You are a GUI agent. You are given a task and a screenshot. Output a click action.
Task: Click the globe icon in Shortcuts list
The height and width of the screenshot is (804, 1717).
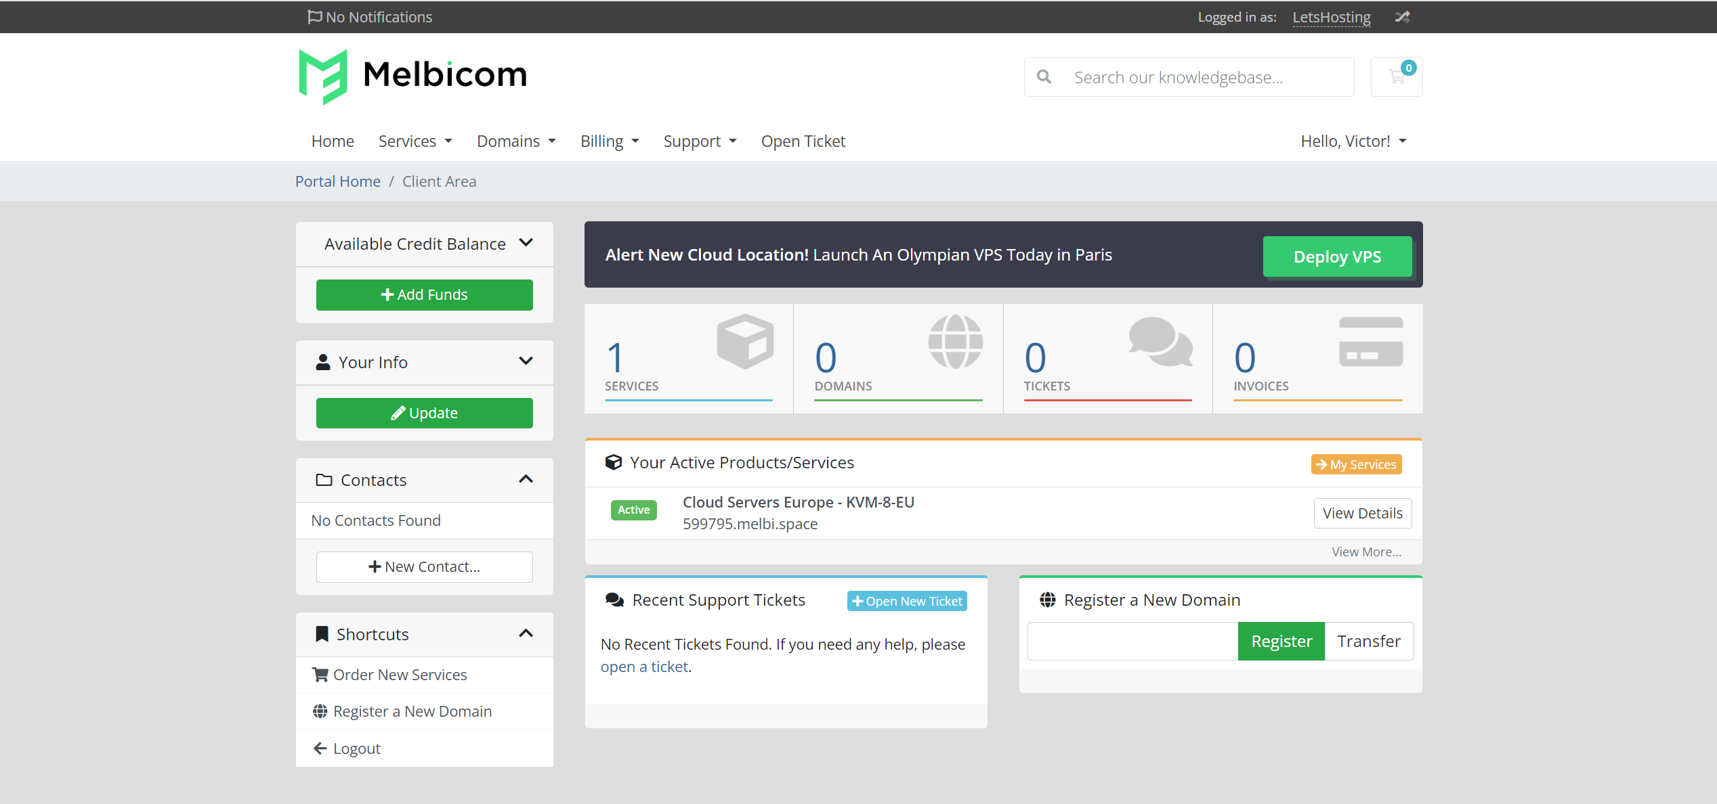(x=320, y=711)
